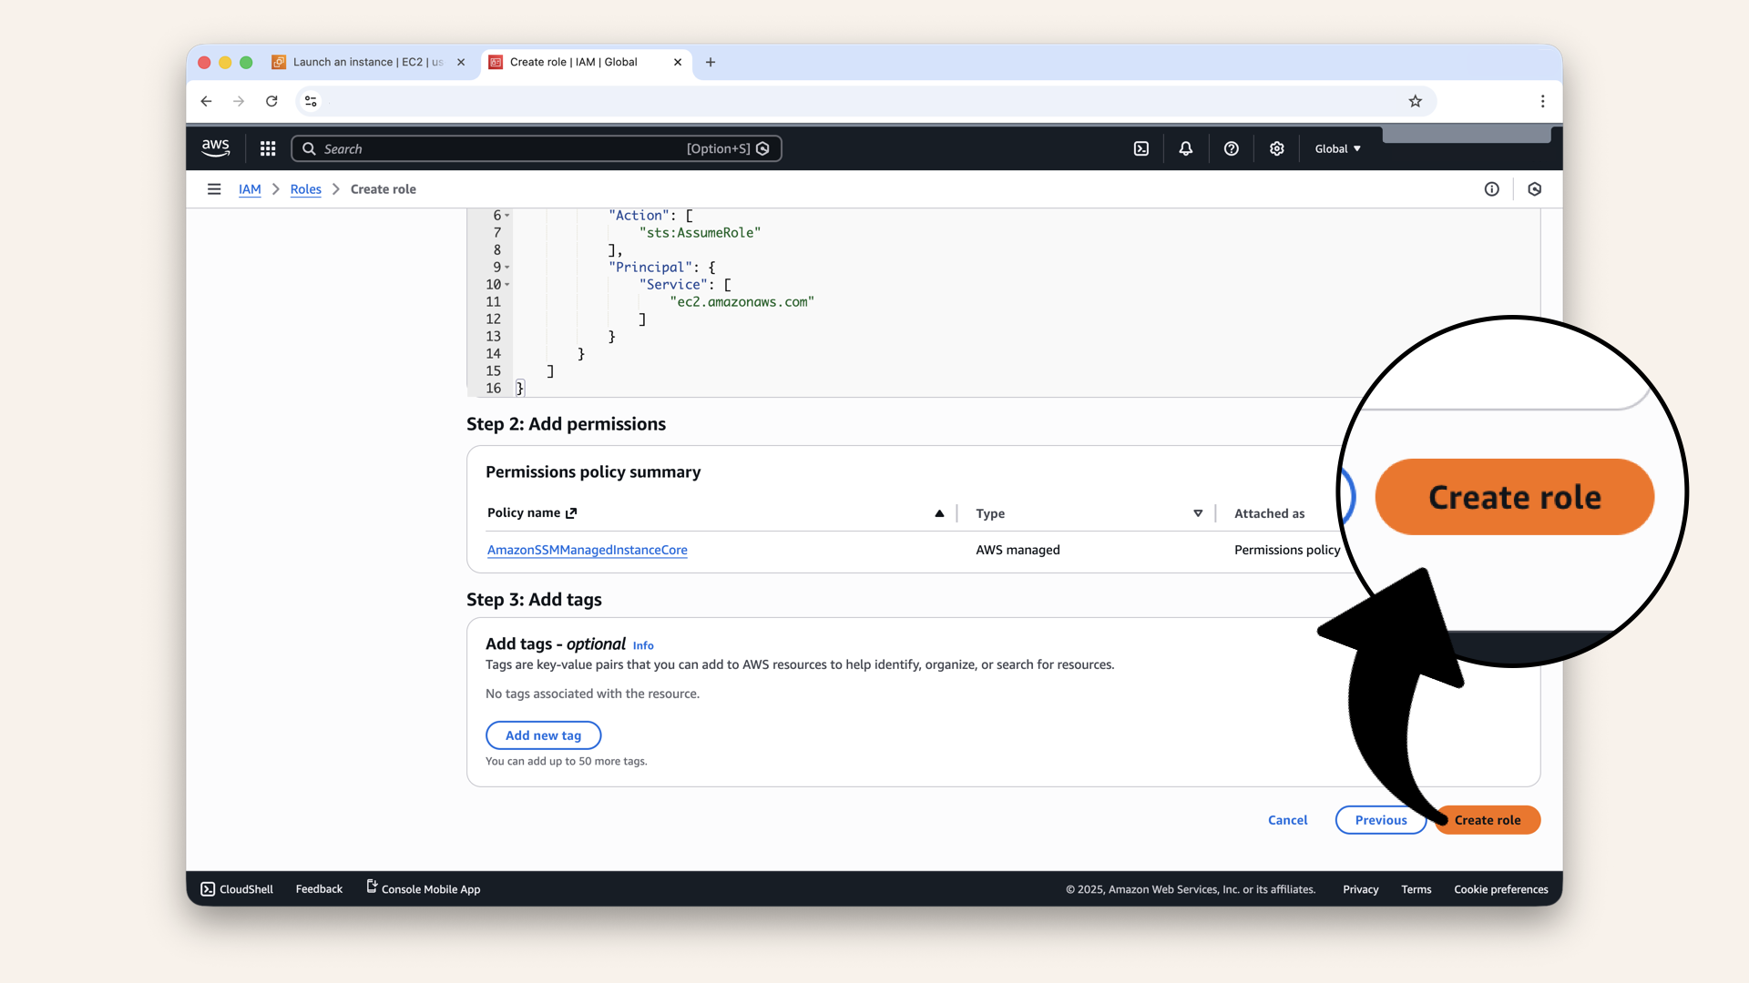1749x983 pixels.
Task: Open AmazonSSMManagedInstanceCore policy link
Action: tap(587, 550)
